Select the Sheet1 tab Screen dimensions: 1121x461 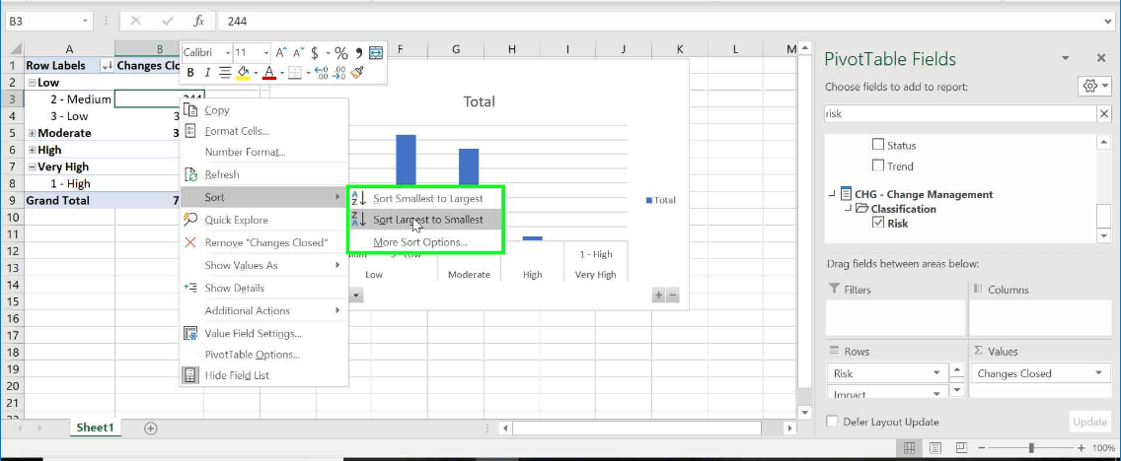click(95, 428)
